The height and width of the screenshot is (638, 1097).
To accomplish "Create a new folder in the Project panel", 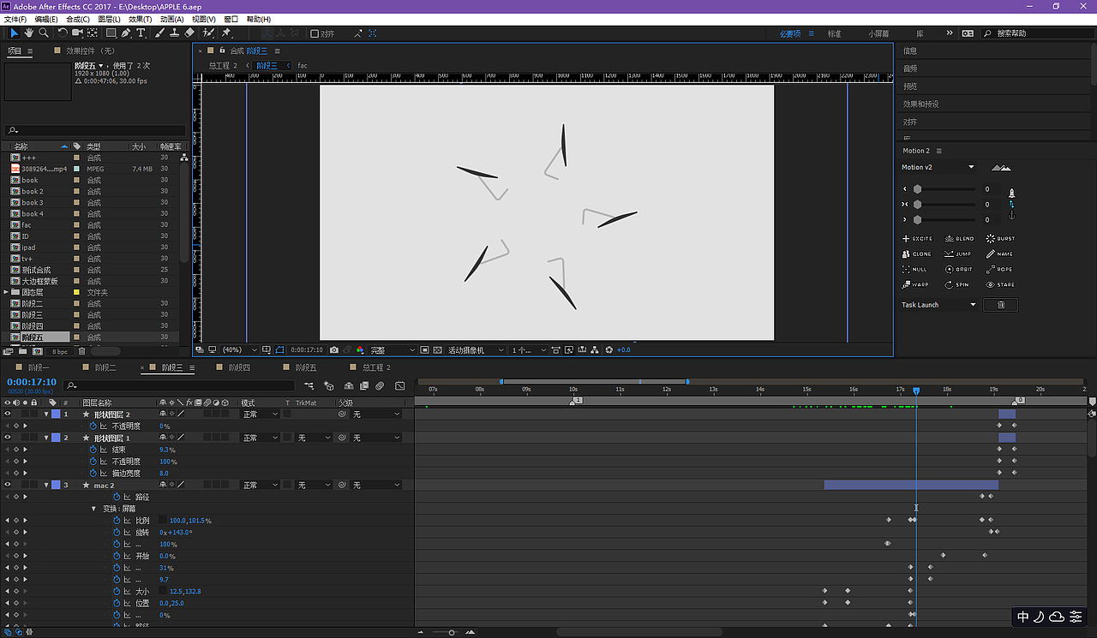I will click(22, 351).
